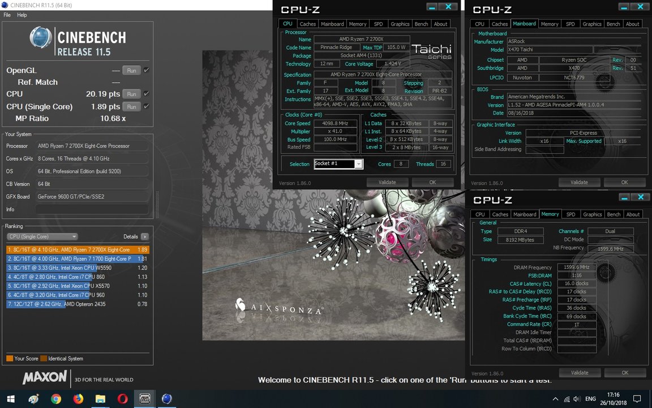Open Bench tab in Memory window
This screenshot has width=652, height=408.
pos(614,214)
